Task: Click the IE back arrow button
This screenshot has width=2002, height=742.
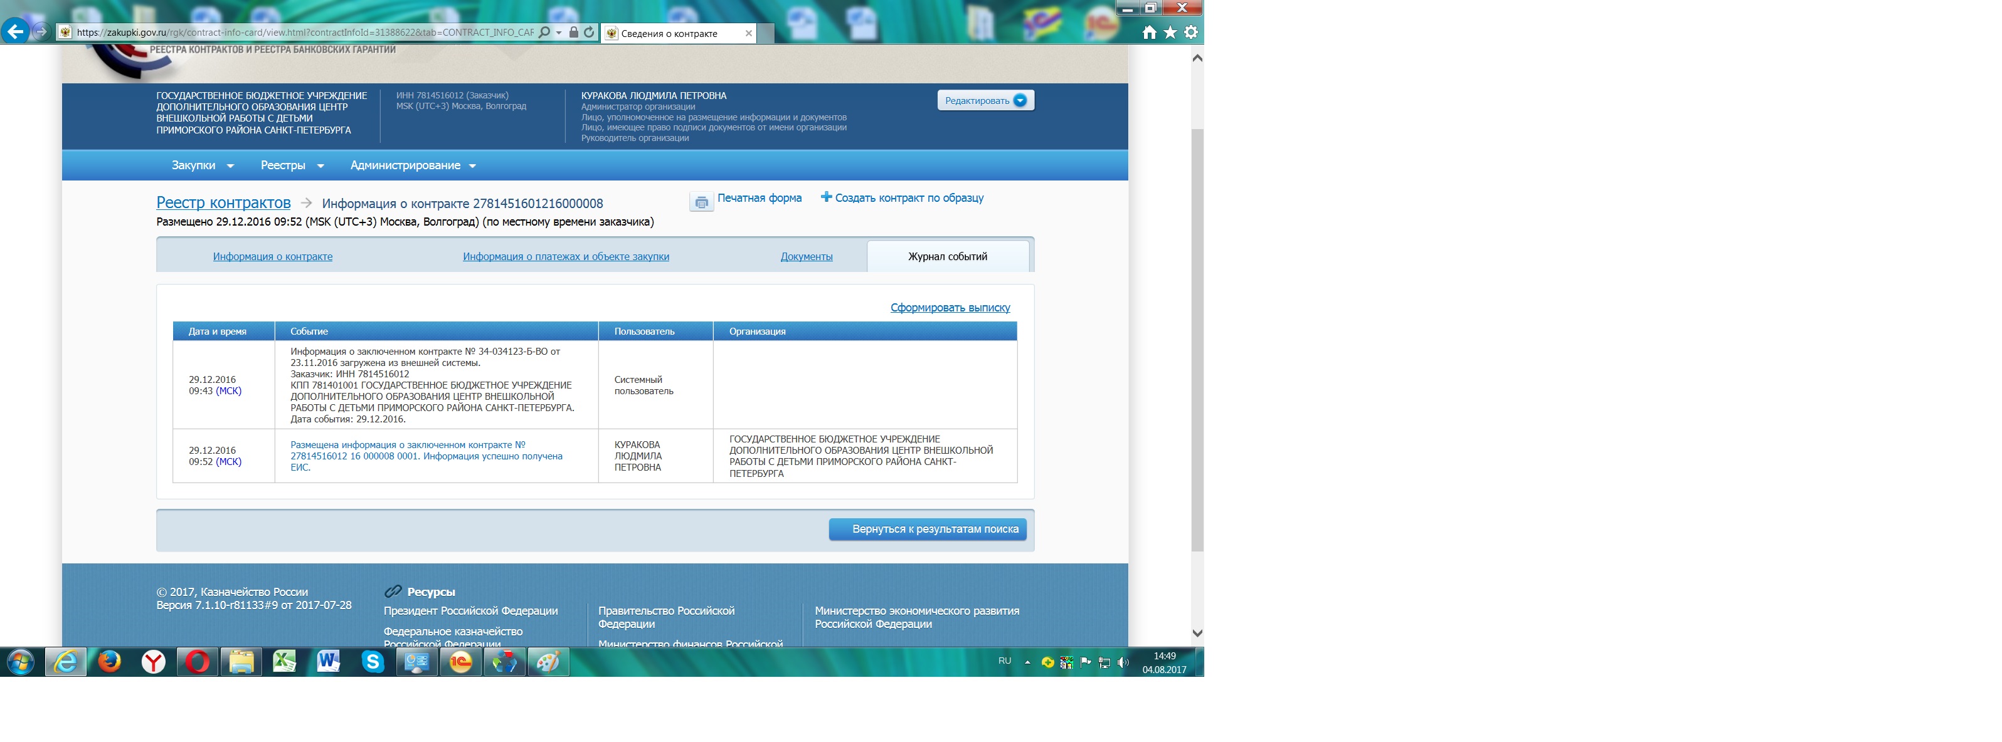Action: click(15, 32)
